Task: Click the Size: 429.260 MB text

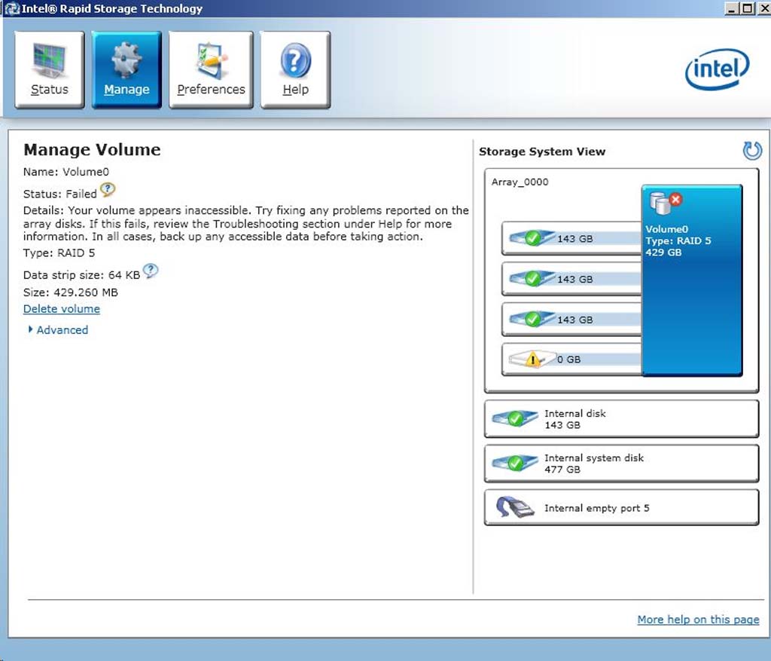Action: tap(70, 292)
